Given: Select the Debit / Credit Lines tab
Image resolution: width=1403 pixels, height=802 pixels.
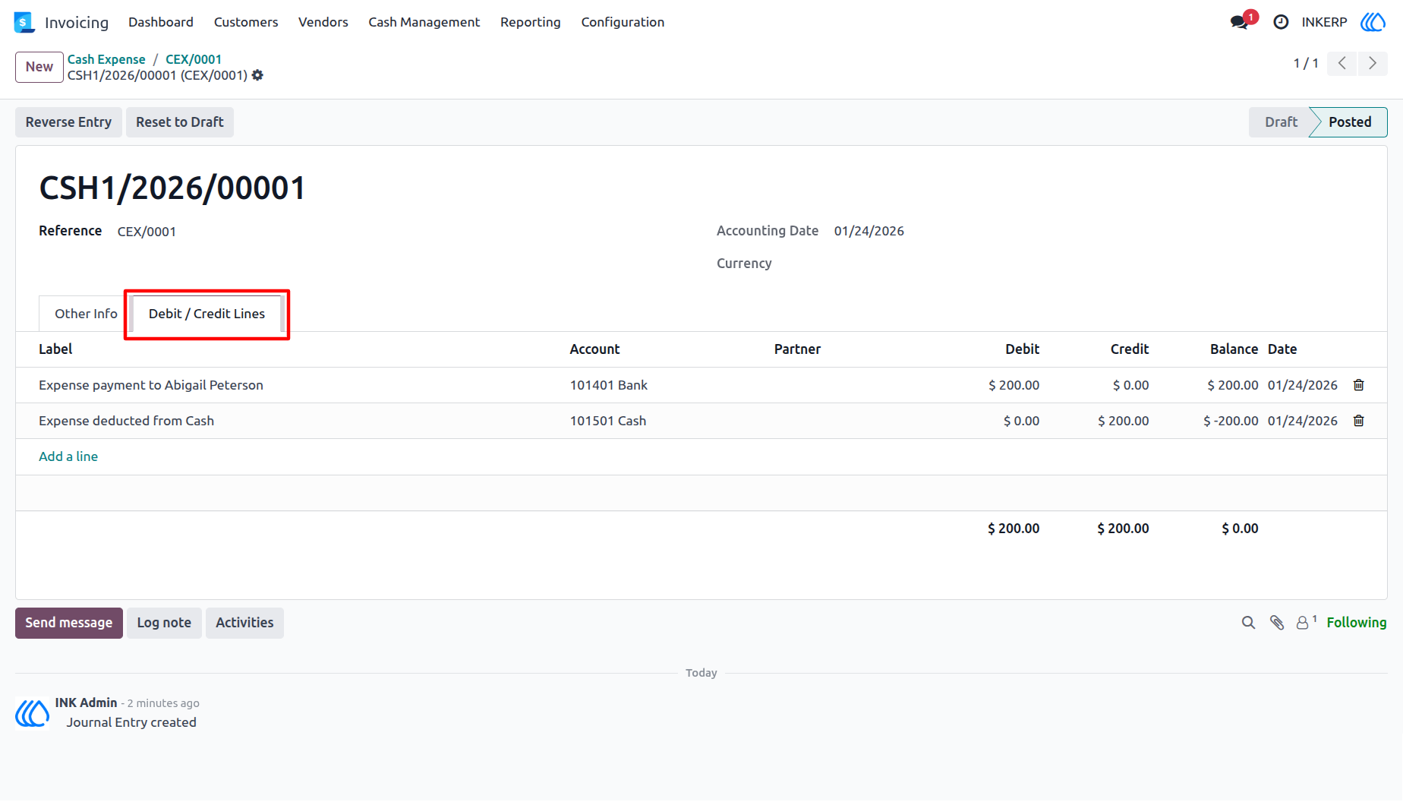Looking at the screenshot, I should click(x=207, y=314).
